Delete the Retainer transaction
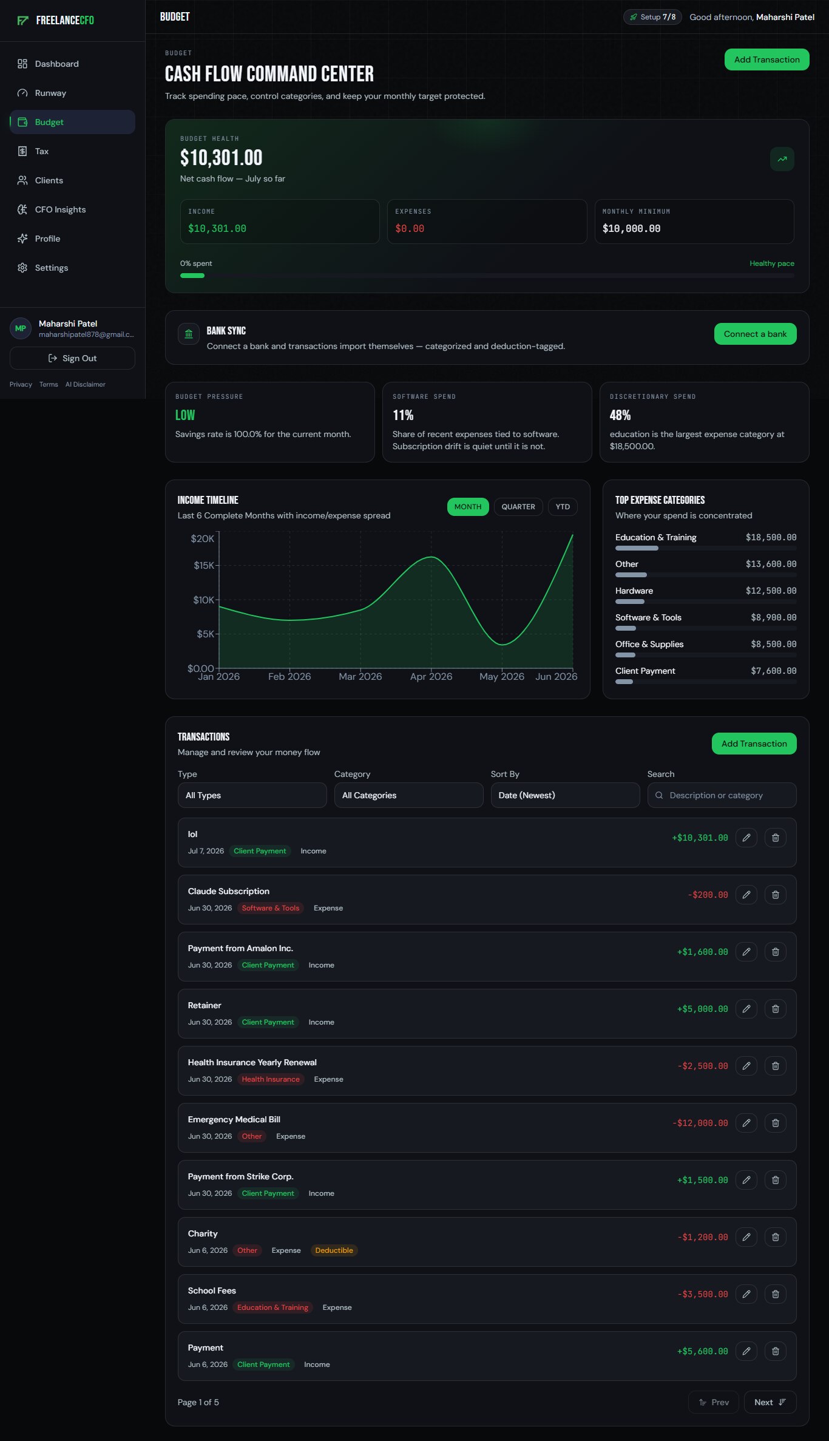 [x=776, y=1009]
